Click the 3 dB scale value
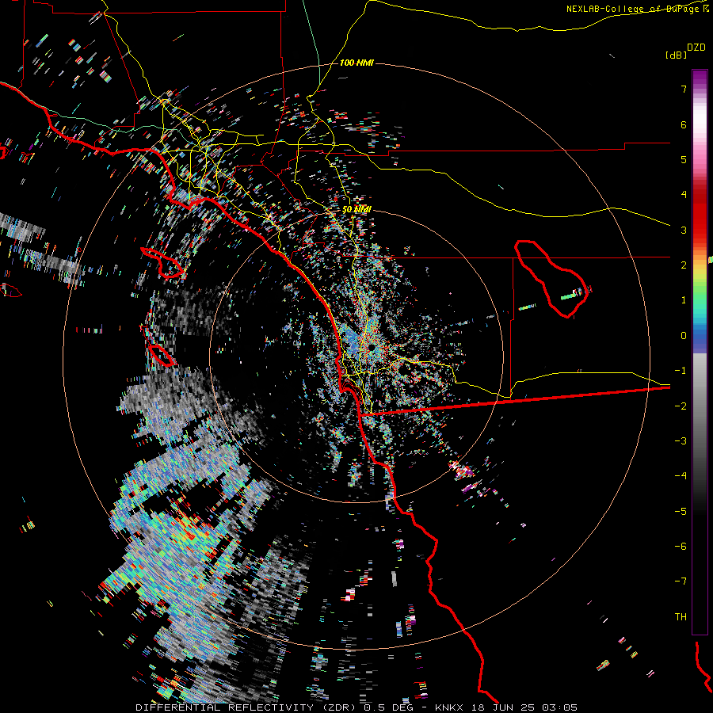713x713 pixels. [684, 230]
